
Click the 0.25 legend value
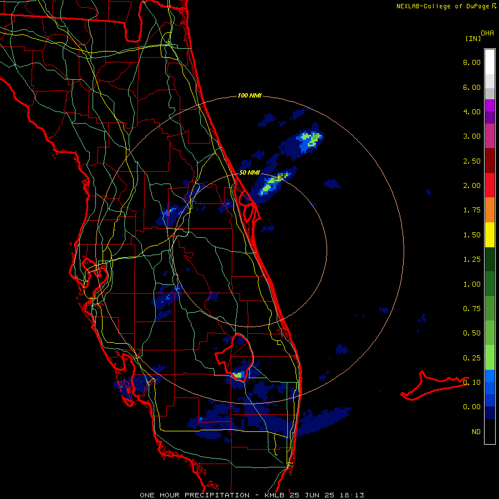pos(472,358)
